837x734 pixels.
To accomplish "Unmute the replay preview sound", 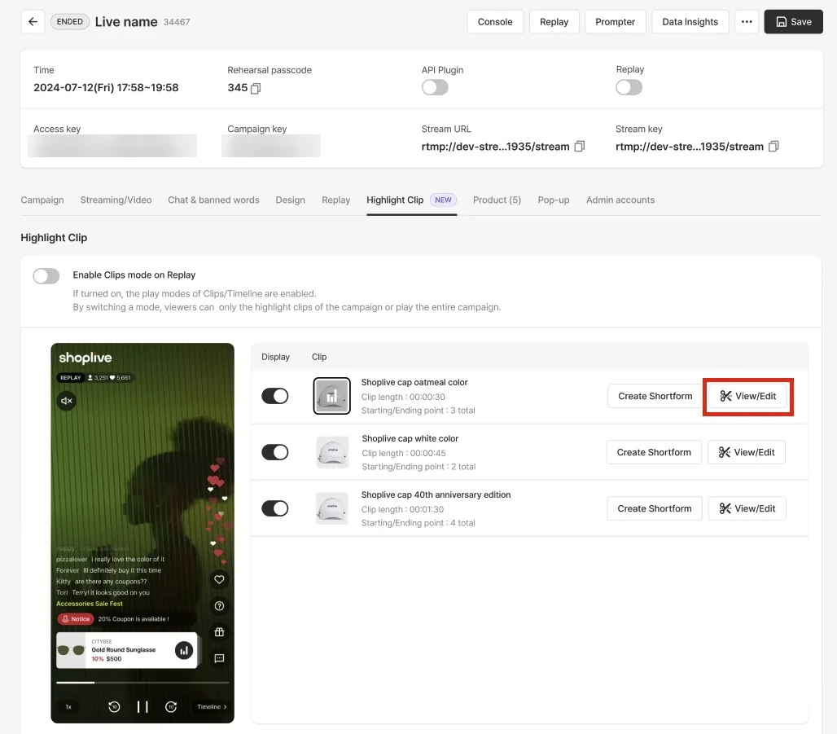I will pos(66,401).
